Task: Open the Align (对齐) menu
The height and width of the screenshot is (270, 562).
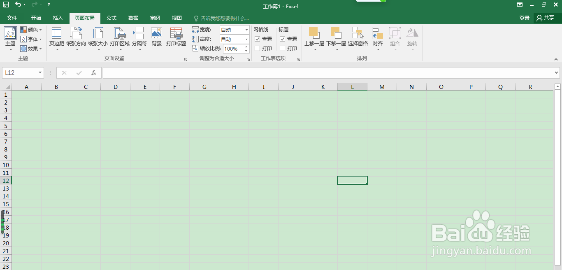Action: tap(378, 39)
